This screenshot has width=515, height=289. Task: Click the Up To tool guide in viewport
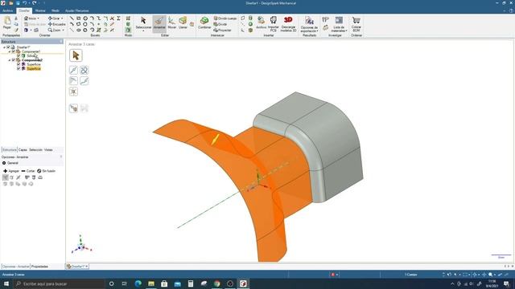coord(73,108)
